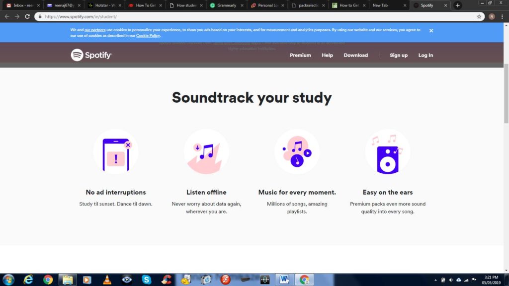
Task: Click the browser Forward arrow
Action: pyautogui.click(x=17, y=16)
